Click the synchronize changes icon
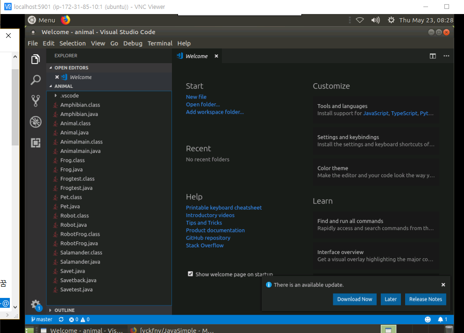 tap(61, 319)
